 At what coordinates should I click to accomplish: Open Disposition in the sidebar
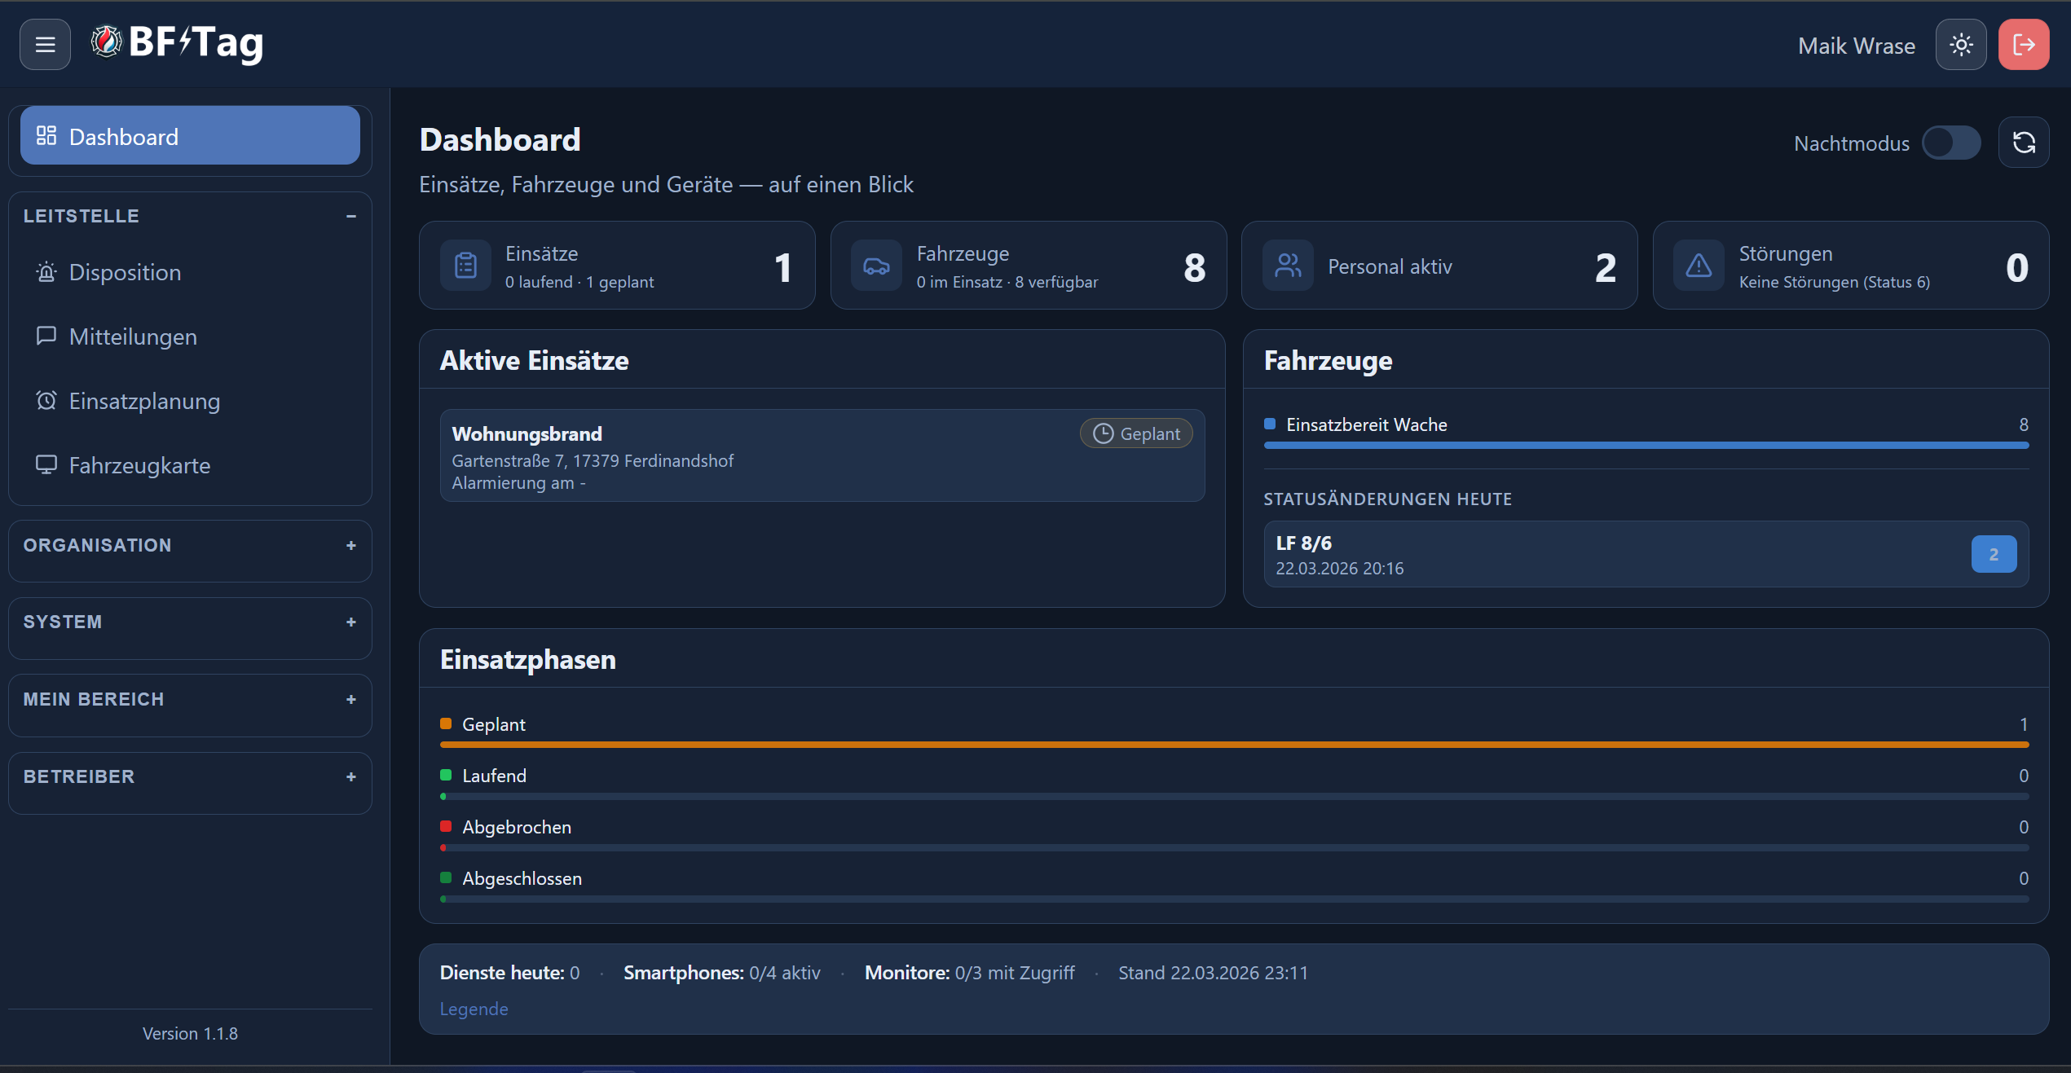pyautogui.click(x=125, y=272)
